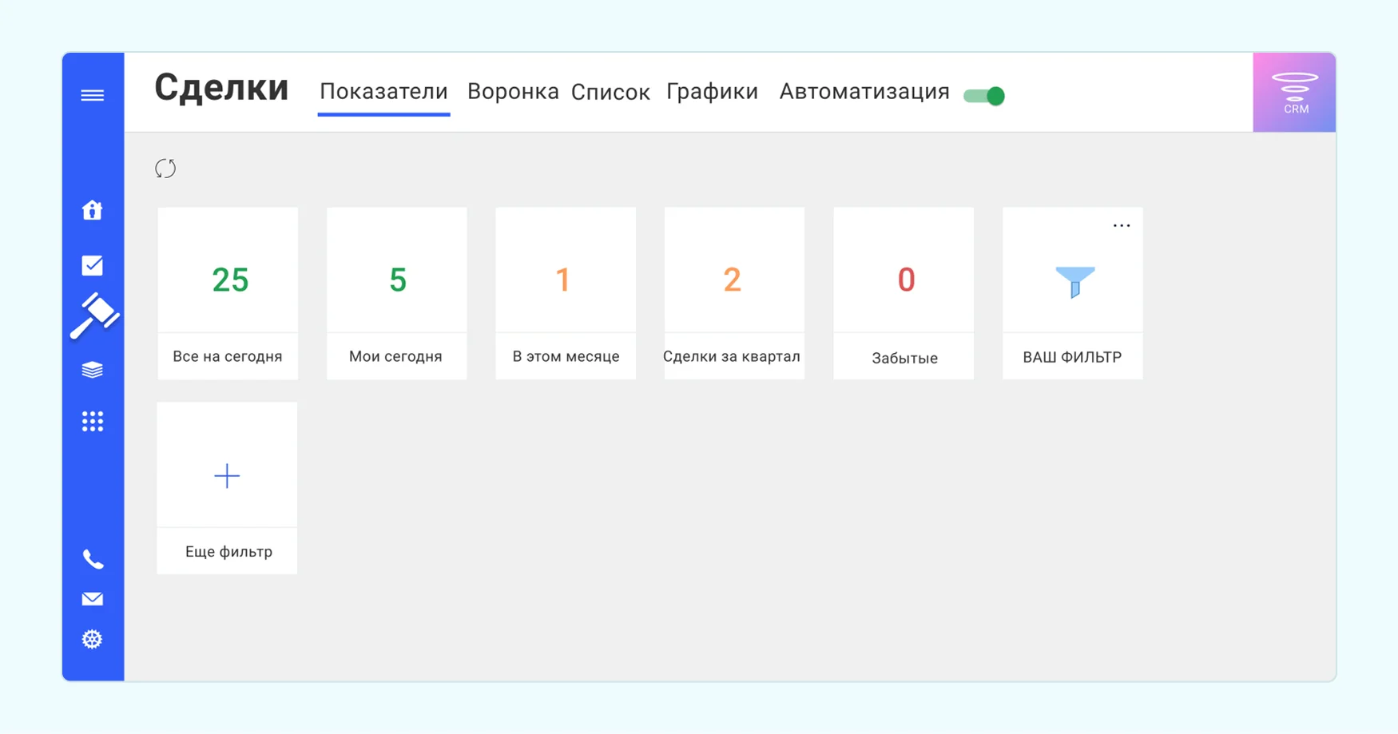Image resolution: width=1398 pixels, height=734 pixels.
Task: Click the В этом месяце label
Action: [566, 356]
